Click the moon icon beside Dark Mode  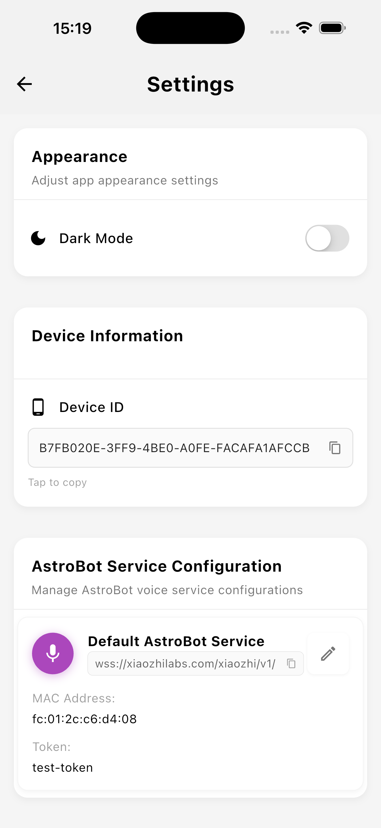pos(38,238)
